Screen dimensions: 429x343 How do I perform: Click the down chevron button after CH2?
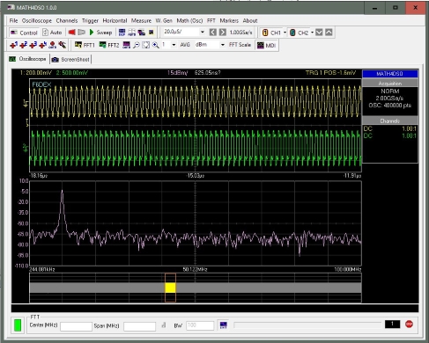[319, 33]
